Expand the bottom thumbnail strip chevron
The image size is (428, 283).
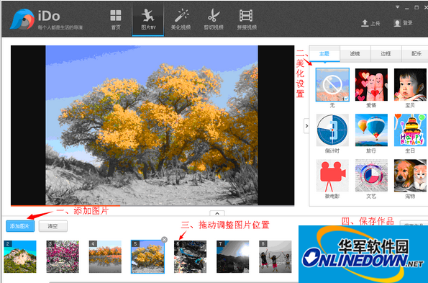coord(217,213)
